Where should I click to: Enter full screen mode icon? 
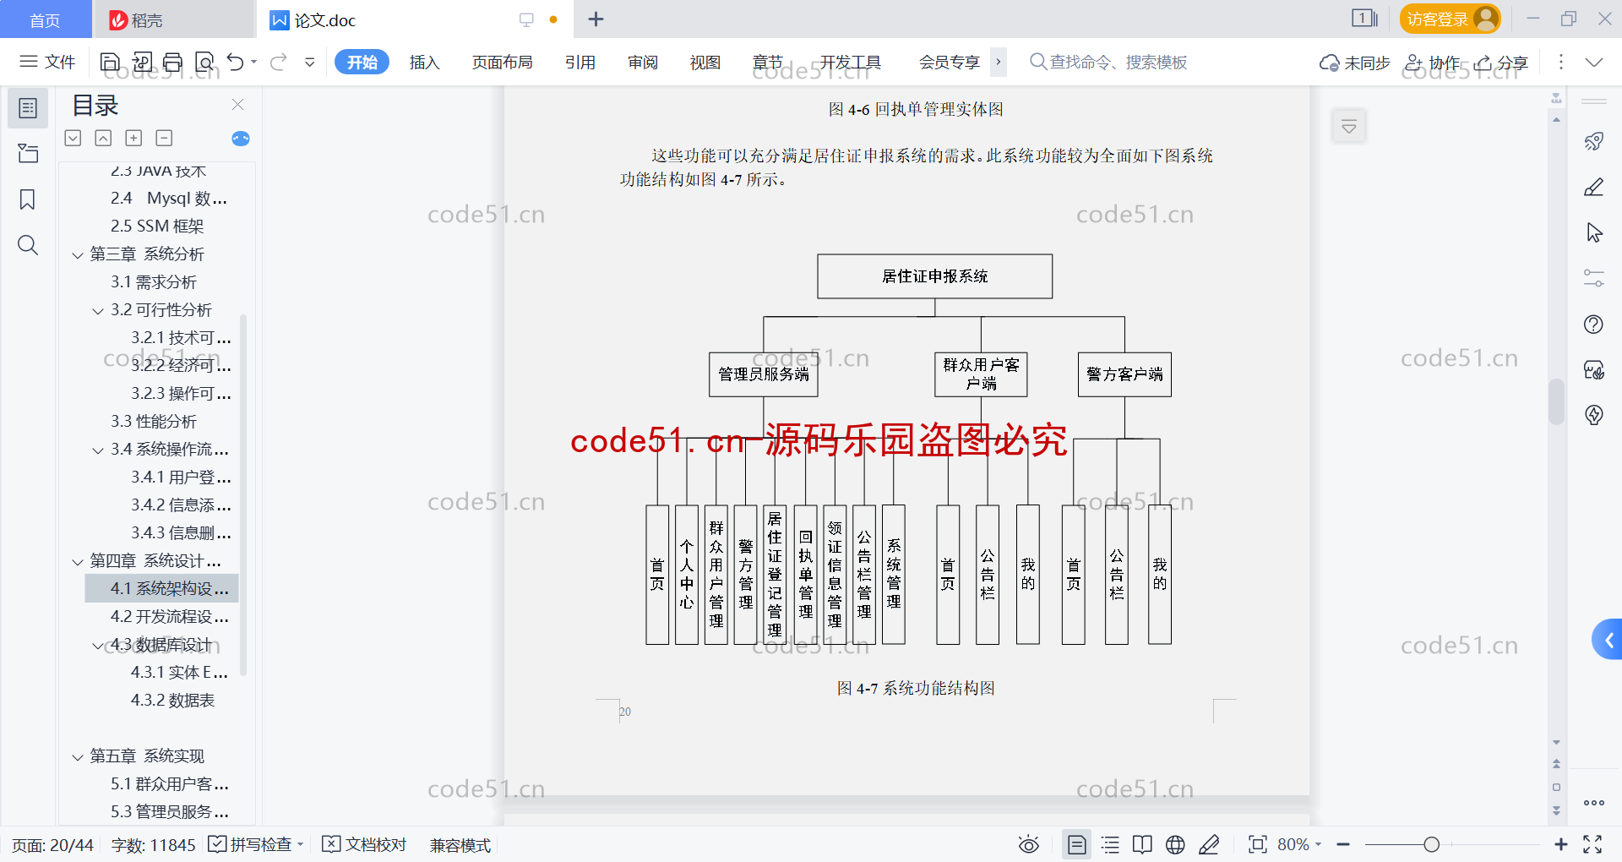1592,845
